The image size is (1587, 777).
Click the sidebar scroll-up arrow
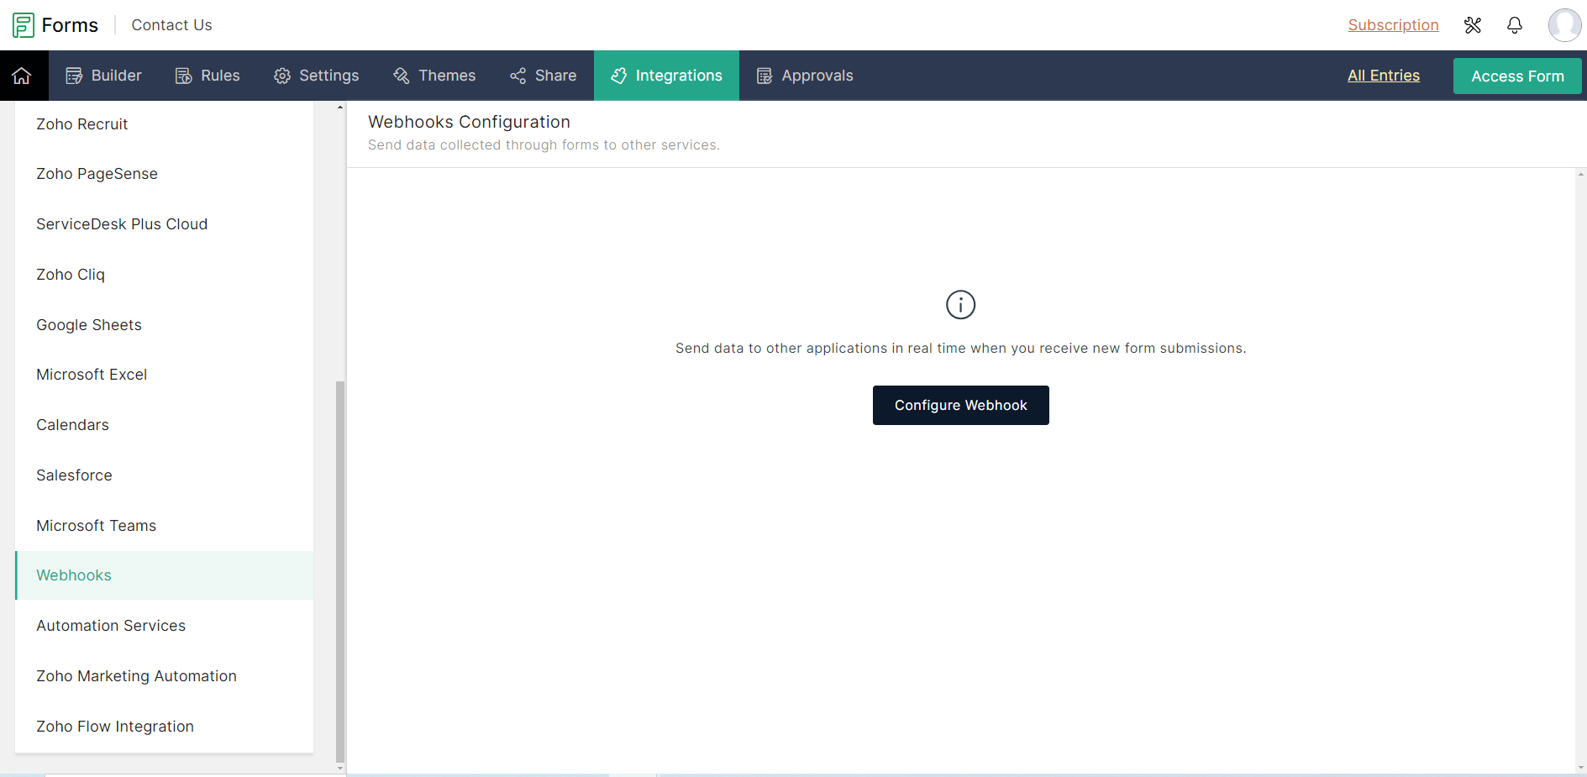point(340,107)
